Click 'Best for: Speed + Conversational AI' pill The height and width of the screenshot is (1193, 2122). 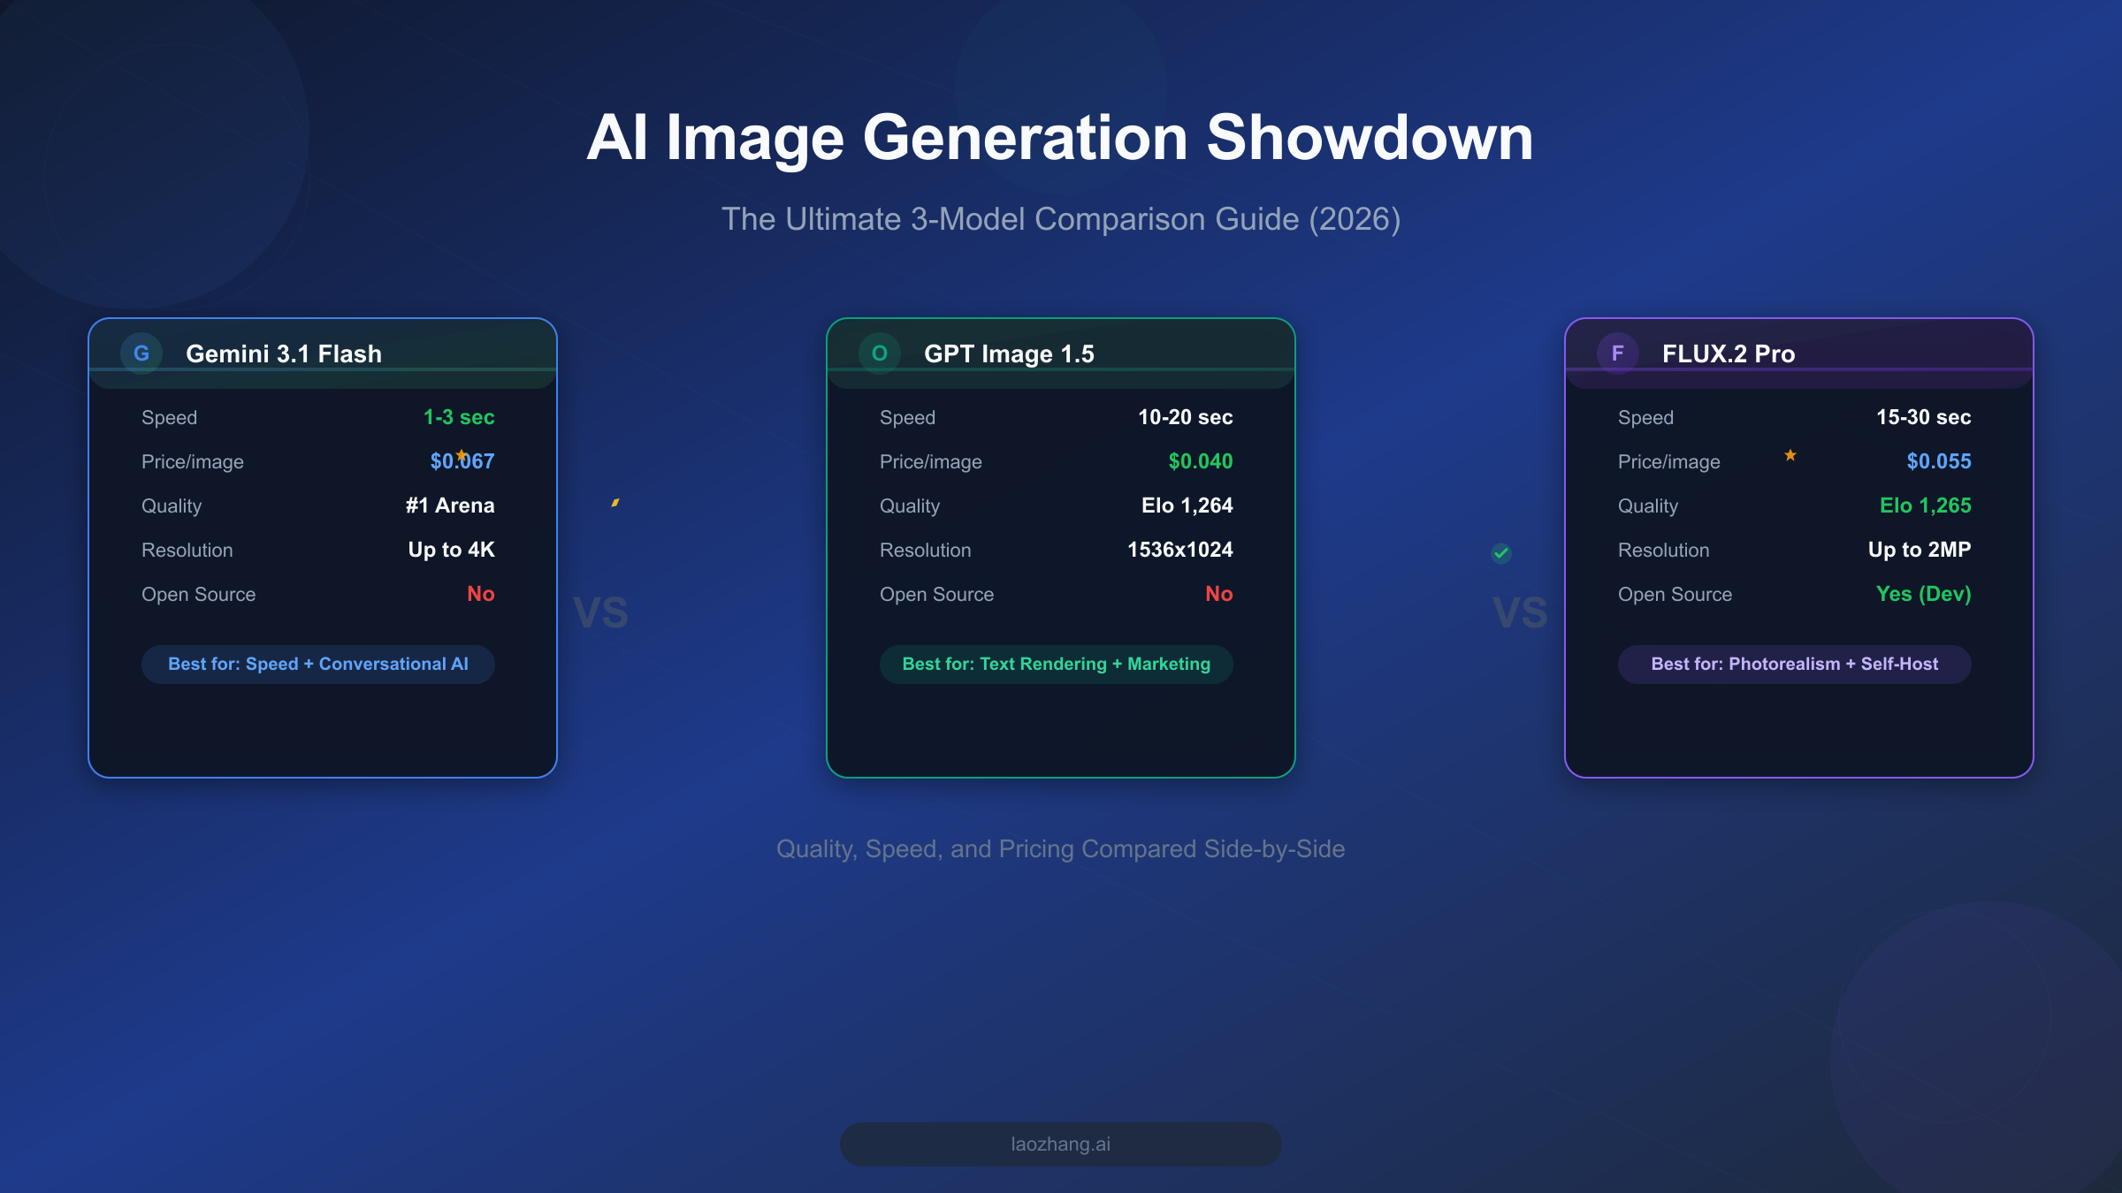pos(317,664)
